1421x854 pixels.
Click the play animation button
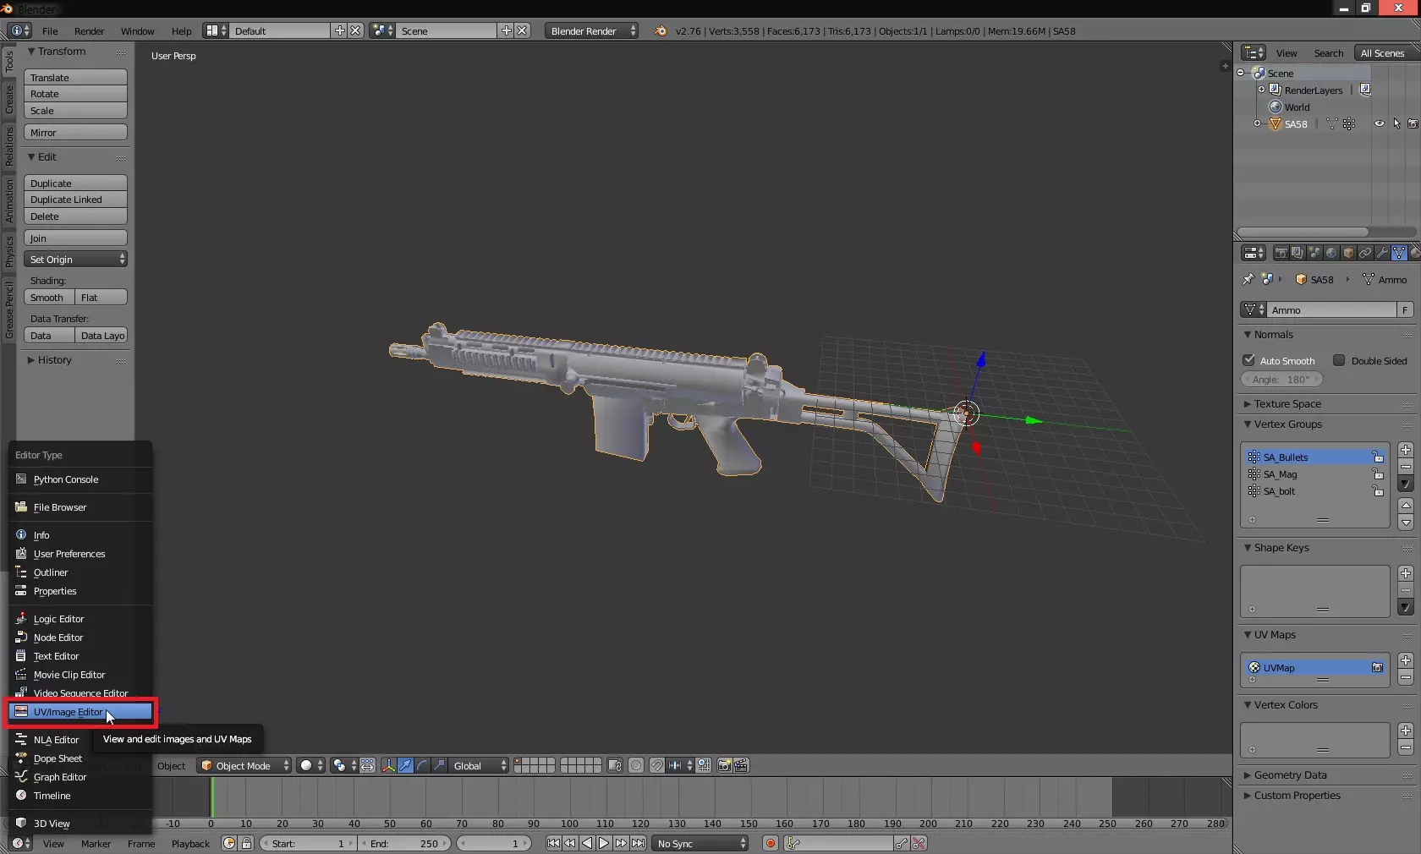point(604,843)
